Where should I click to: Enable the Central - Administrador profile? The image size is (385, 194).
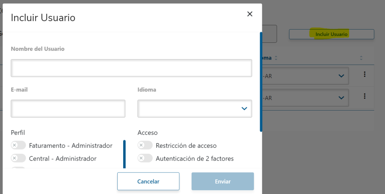(18, 158)
